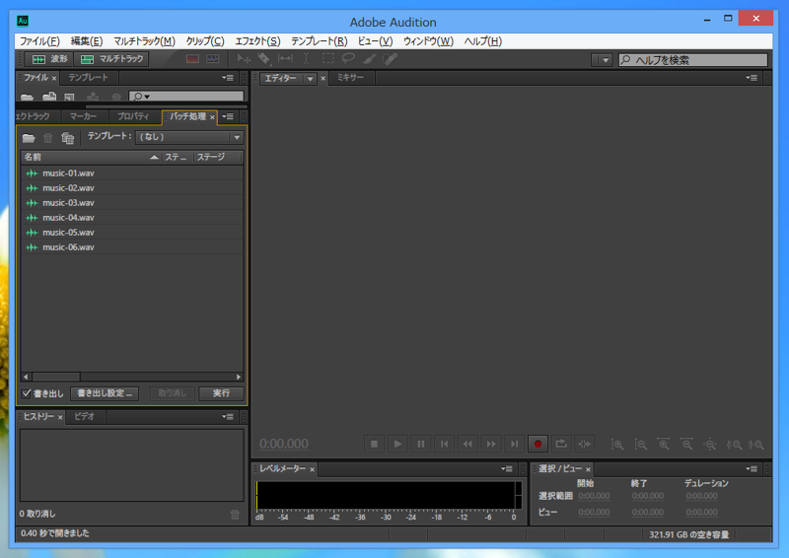Open the Level Meter panel options menu
789x558 pixels.
(507, 469)
